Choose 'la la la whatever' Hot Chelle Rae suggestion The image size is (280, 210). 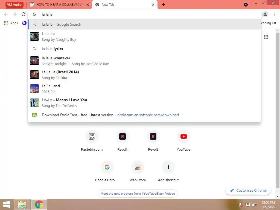point(144,61)
